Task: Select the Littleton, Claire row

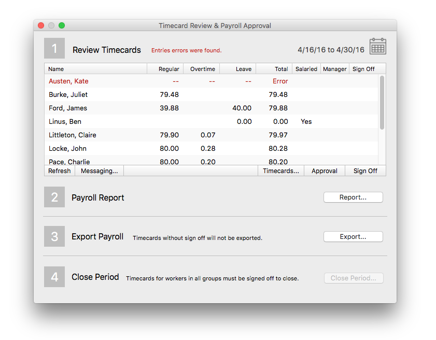Action: pyautogui.click(x=211, y=135)
